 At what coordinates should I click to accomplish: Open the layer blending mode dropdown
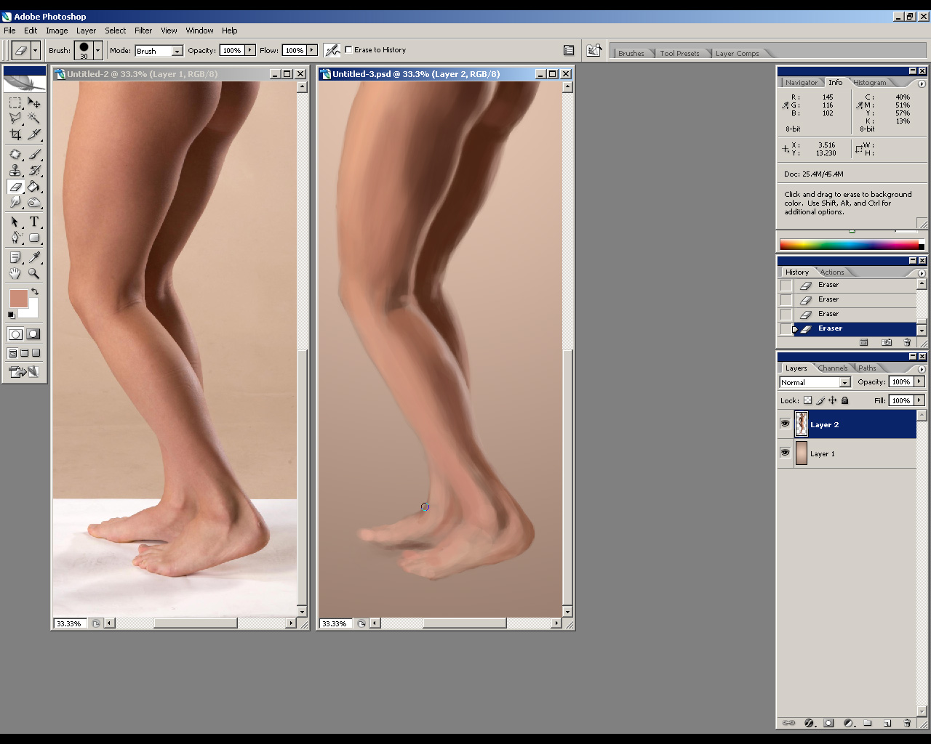844,382
